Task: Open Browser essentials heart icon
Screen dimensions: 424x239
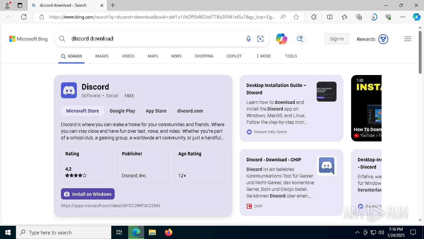Action: click(388, 17)
